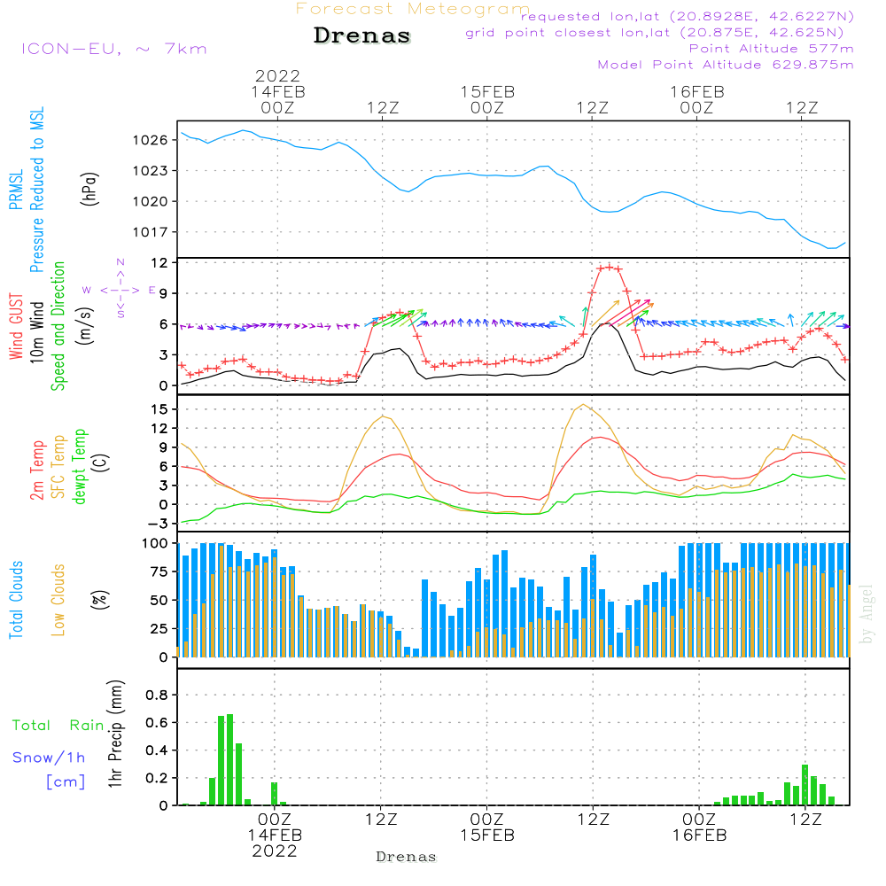
Task: Click 'Pressure Reduced to MSL' label
Action: (x=36, y=190)
